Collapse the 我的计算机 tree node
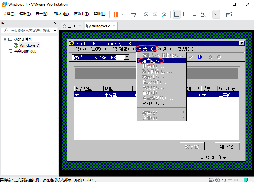The height and width of the screenshot is (182, 254). [x=5, y=39]
